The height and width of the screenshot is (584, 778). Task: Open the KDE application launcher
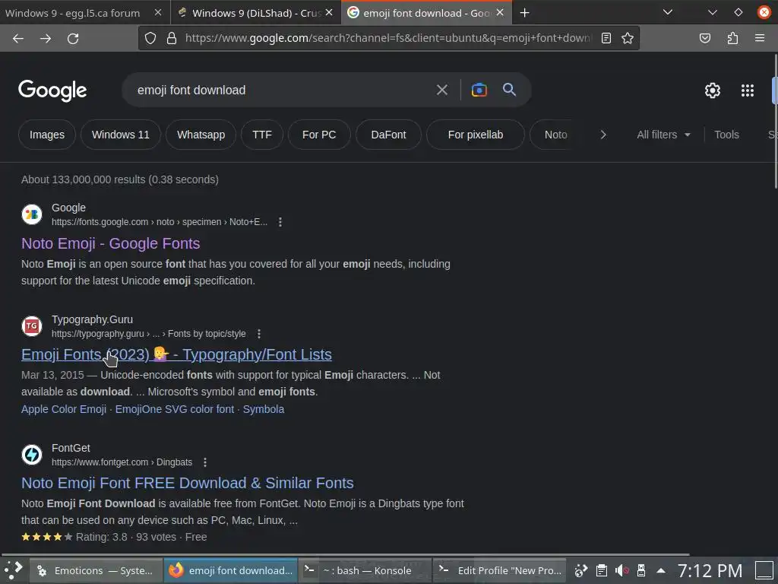(x=14, y=570)
